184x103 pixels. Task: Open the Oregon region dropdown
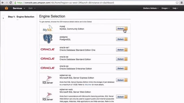point(165,8)
